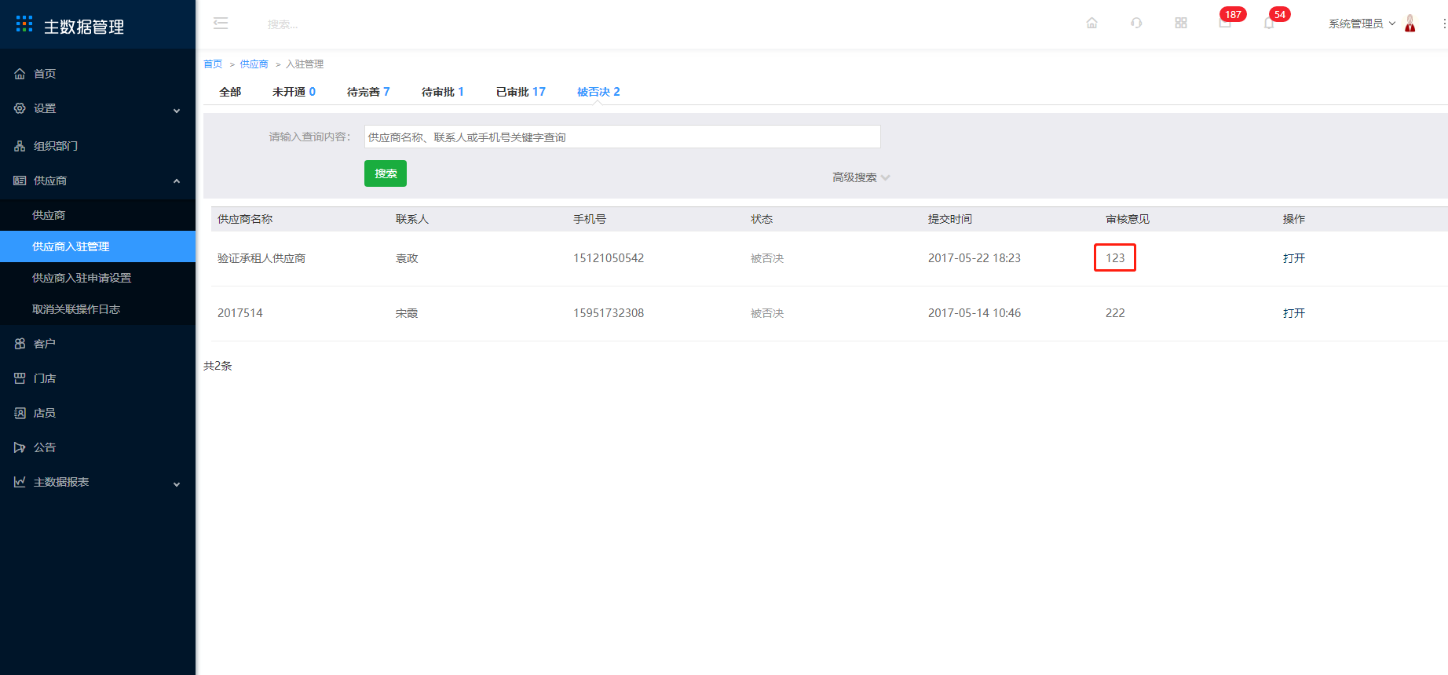The height and width of the screenshot is (675, 1448).
Task: Select submission time 2017-05-22 18:23
Action: pos(974,258)
